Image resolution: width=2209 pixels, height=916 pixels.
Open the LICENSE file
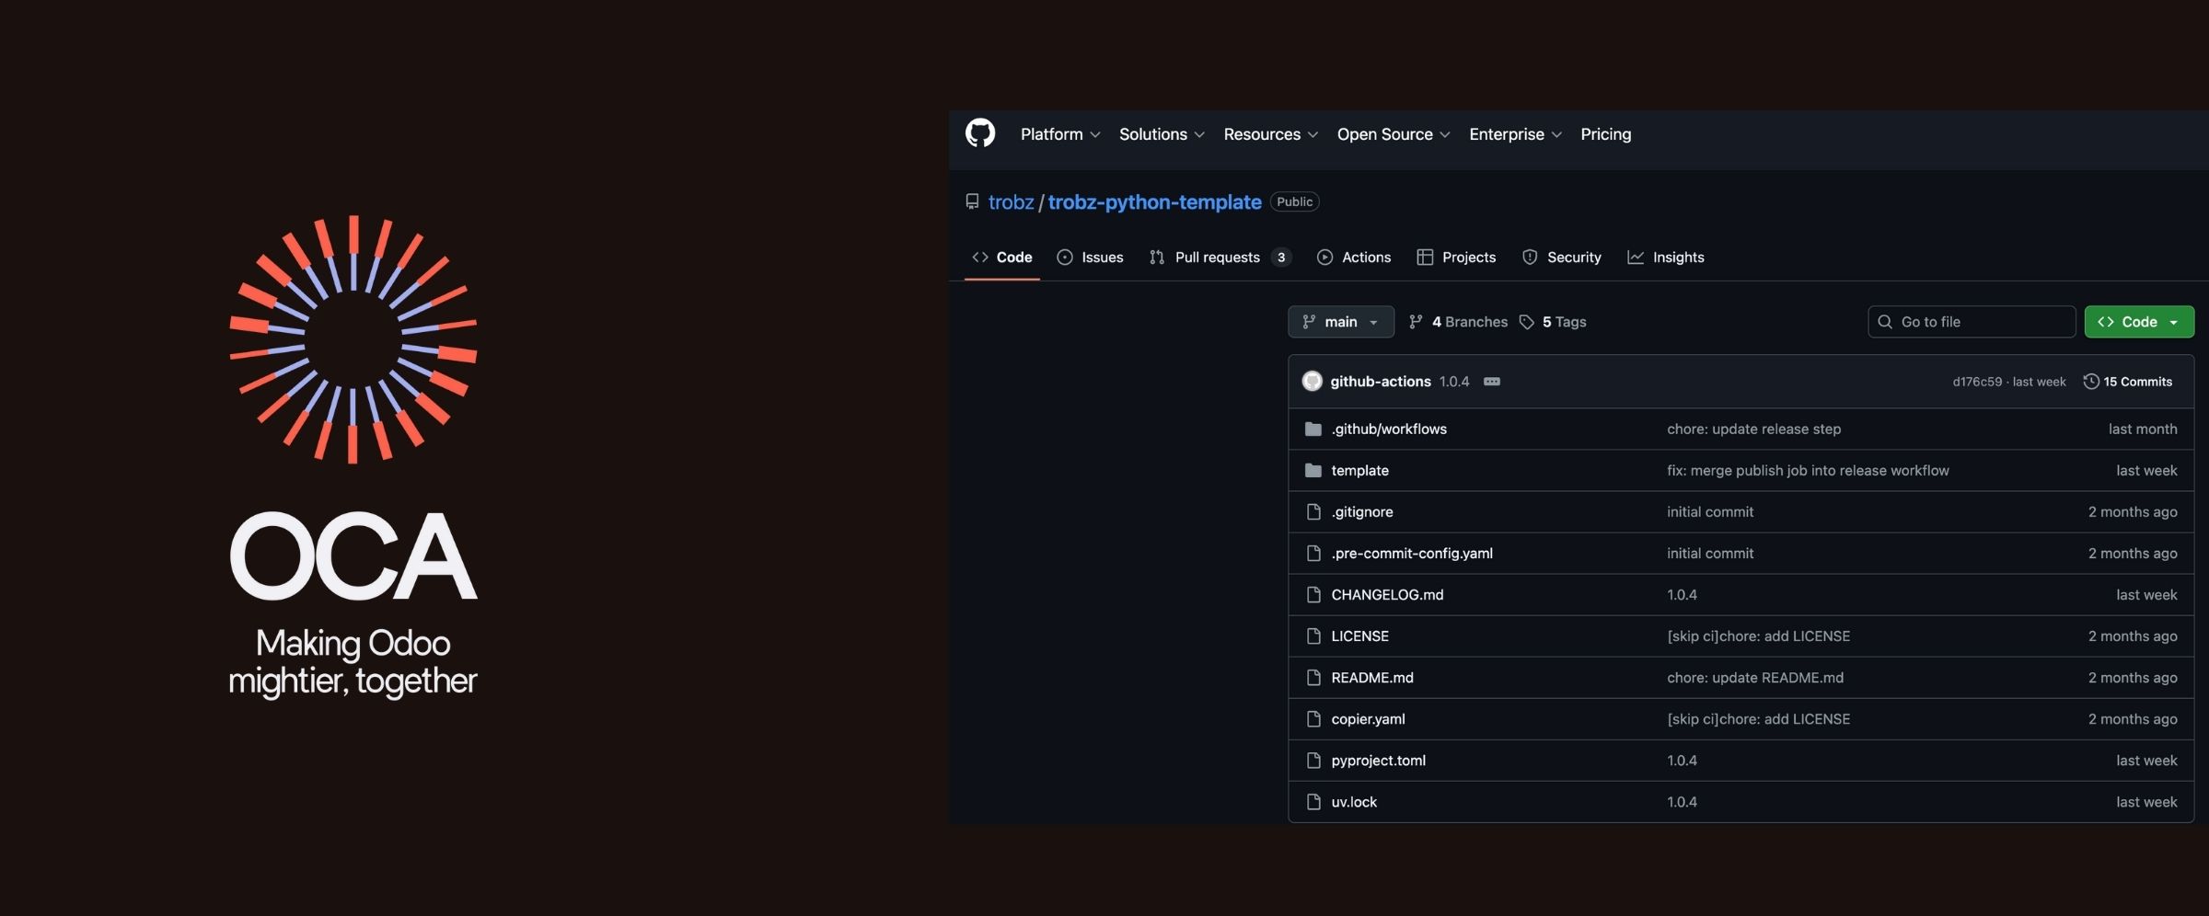1359,635
